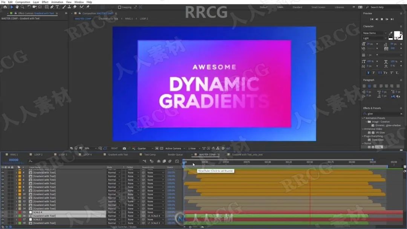
Task: Open the Composition menu
Action: click(23, 2)
